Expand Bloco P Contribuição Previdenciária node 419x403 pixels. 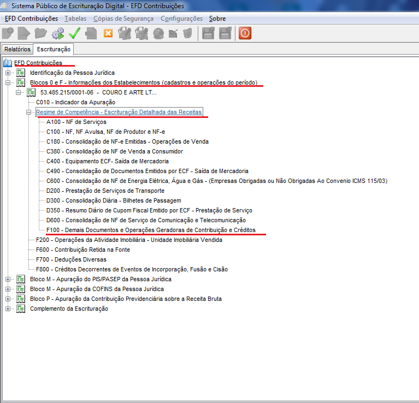coord(8,299)
